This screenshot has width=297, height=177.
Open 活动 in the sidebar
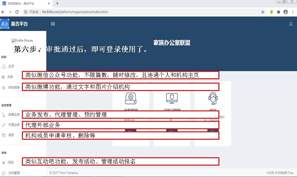[11, 162]
